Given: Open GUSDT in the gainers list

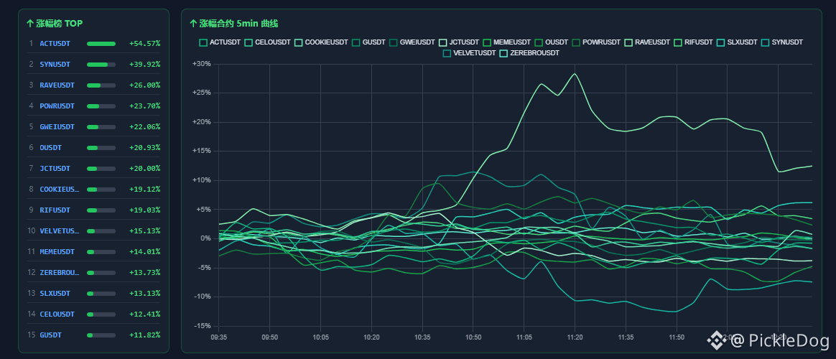Looking at the screenshot, I should tap(51, 335).
